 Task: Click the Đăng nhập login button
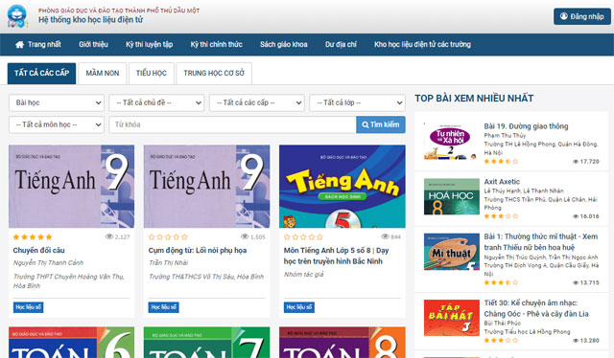coord(582,16)
